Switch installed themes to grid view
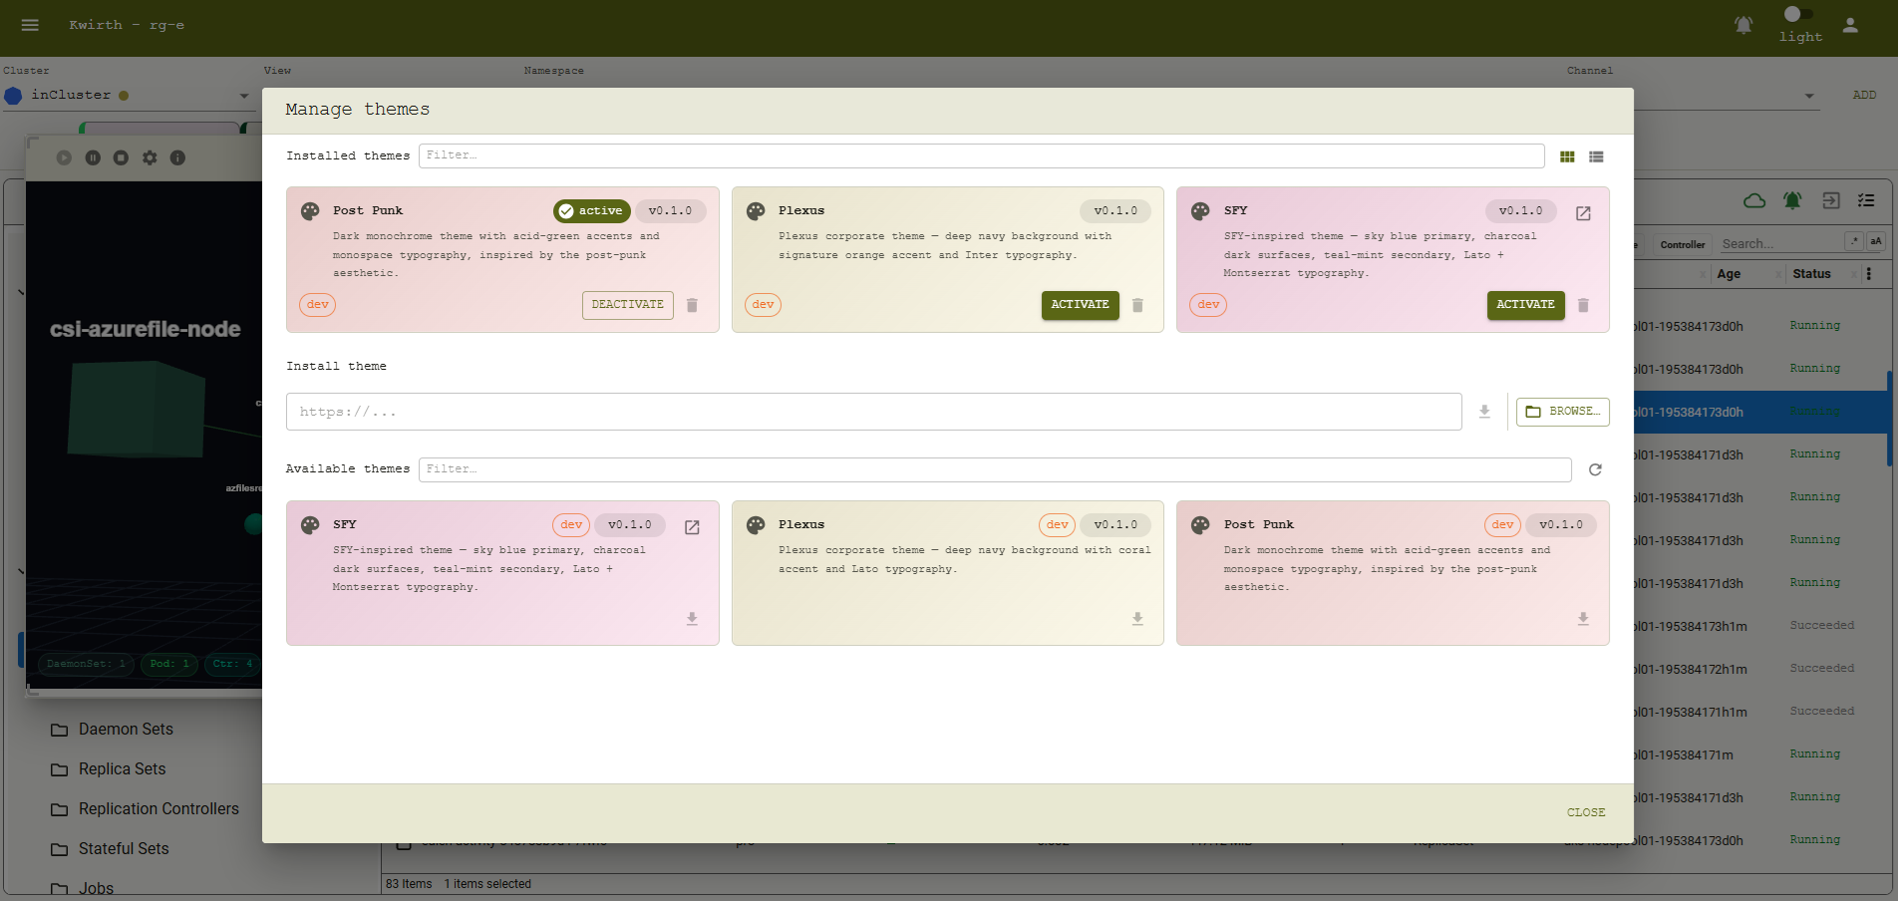The image size is (1898, 901). 1567,156
